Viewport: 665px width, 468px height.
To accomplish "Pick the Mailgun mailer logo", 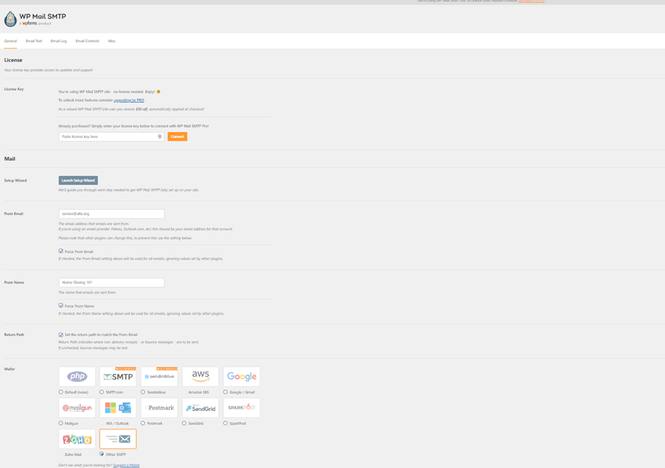I will 77,408.
